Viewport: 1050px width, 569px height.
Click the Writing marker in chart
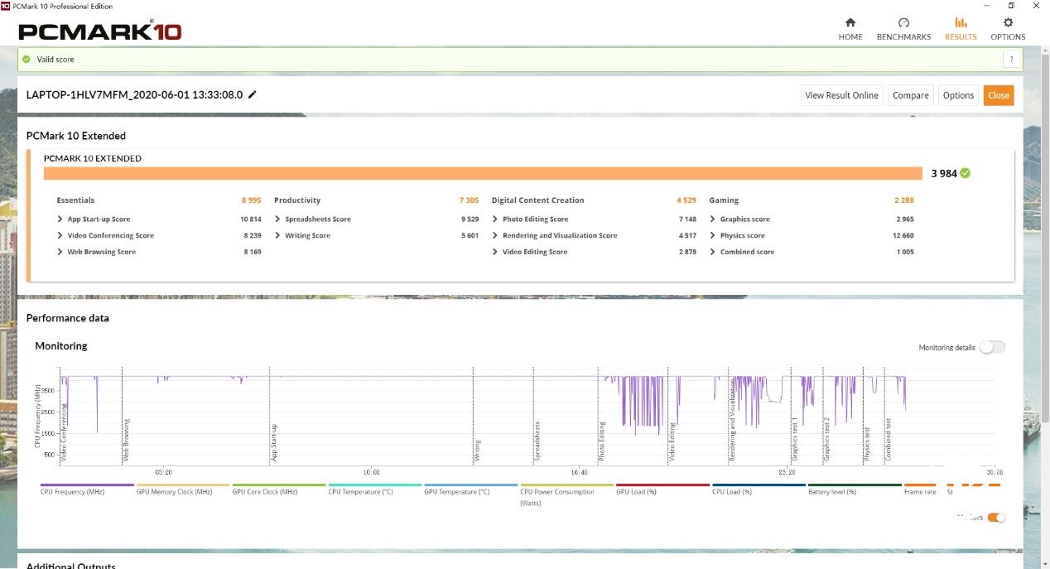click(477, 451)
